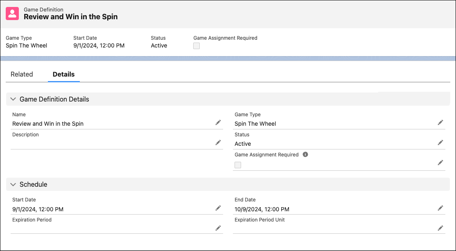This screenshot has width=456, height=251.
Task: Collapse the Schedule section chevron
Action: (x=13, y=184)
